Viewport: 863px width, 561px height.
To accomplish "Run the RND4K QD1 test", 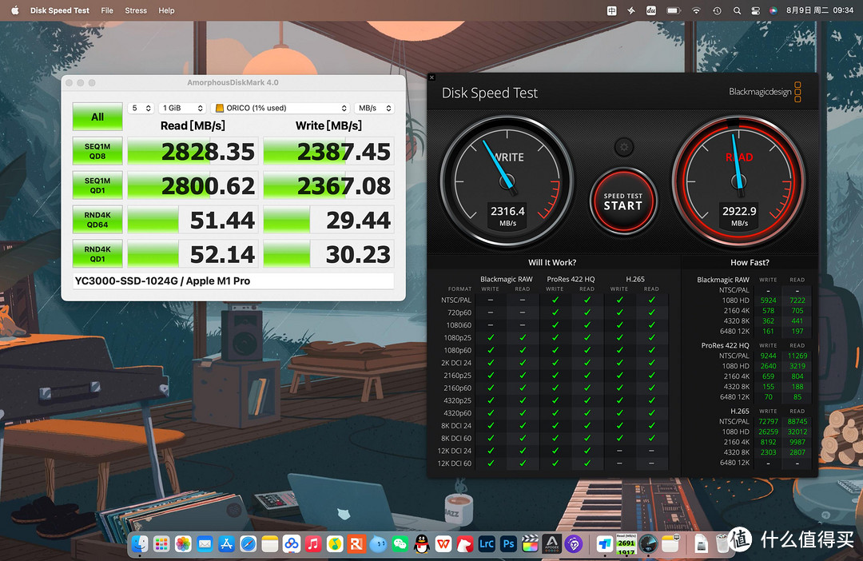I will coord(97,254).
